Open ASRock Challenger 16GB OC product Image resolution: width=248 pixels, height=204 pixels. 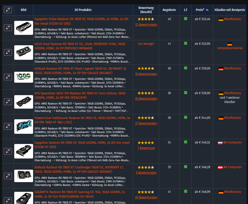(x=79, y=169)
